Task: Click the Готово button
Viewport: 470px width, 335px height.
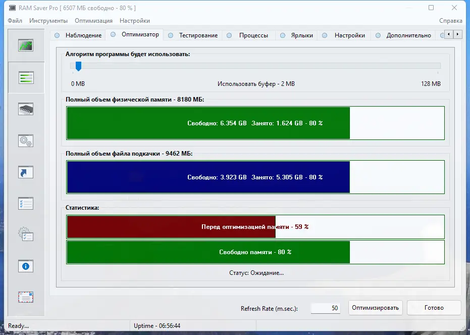Action: coord(434,308)
